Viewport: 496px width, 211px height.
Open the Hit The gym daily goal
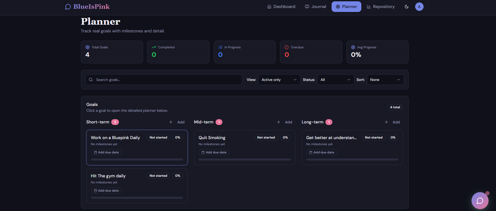click(x=137, y=186)
